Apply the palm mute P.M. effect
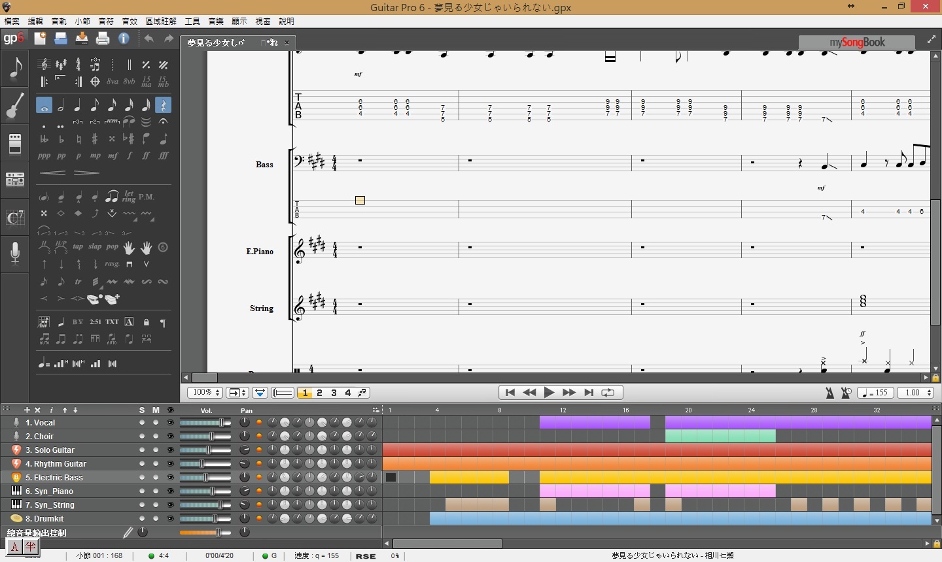This screenshot has height=562, width=942. click(147, 197)
